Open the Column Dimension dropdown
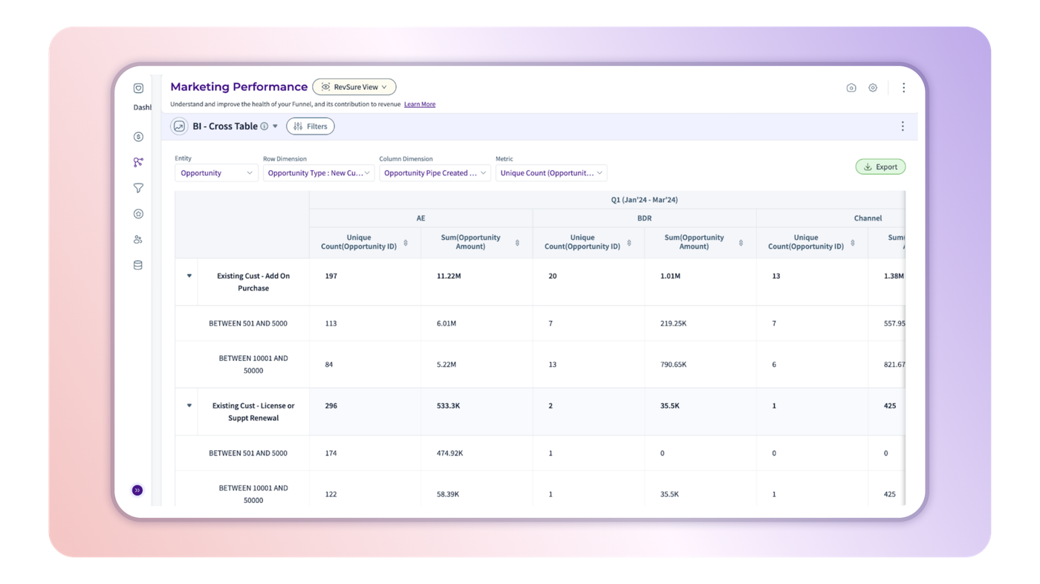This screenshot has height=584, width=1040. [435, 173]
